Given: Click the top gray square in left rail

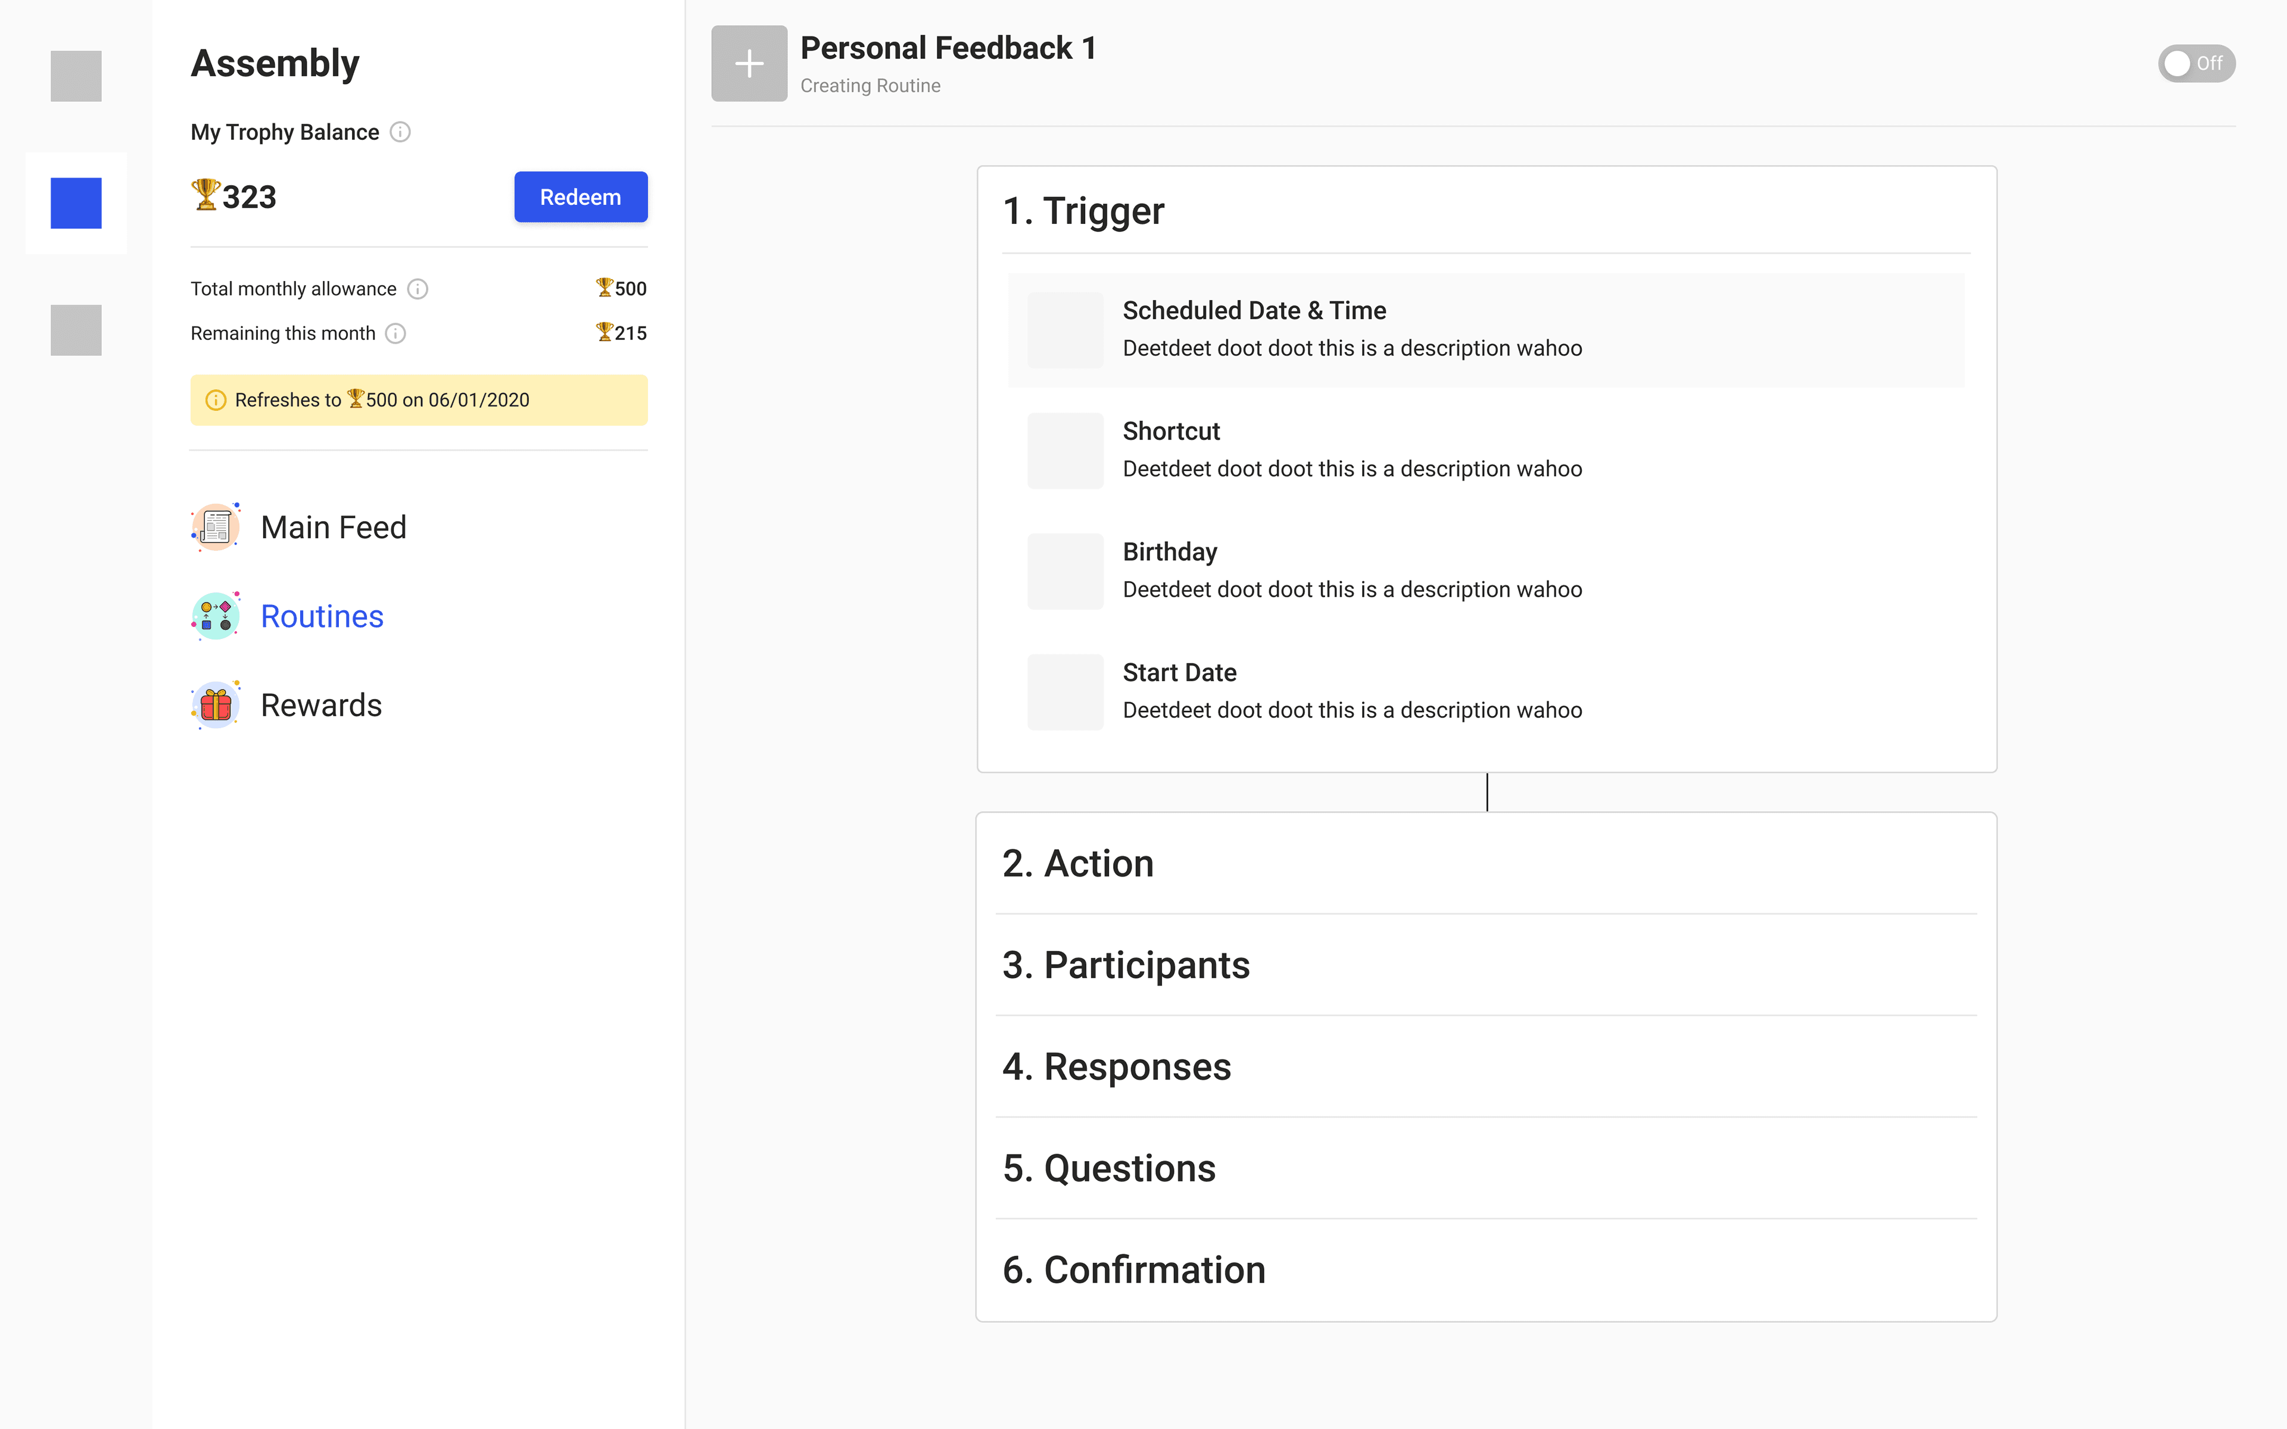Looking at the screenshot, I should click(x=76, y=76).
